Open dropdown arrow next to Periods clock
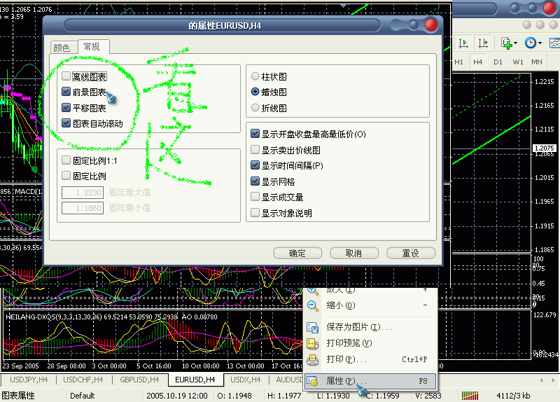Image resolution: width=560 pixels, height=402 pixels. coord(540,43)
